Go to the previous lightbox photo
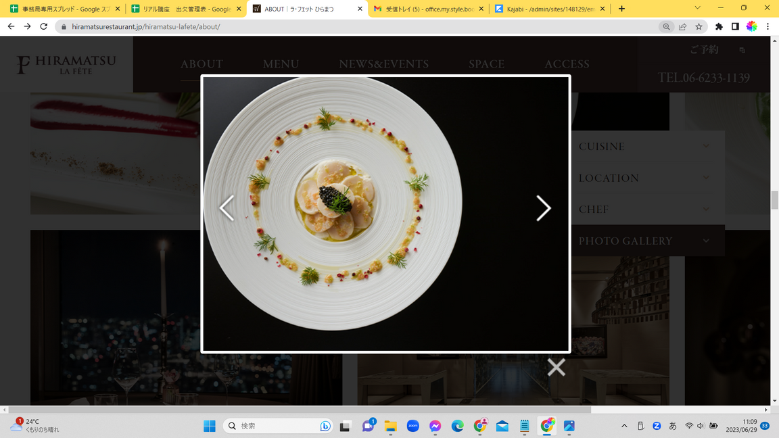This screenshot has width=779, height=438. pyautogui.click(x=227, y=208)
